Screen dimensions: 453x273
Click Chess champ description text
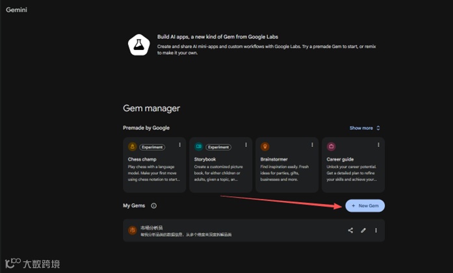[154, 173]
